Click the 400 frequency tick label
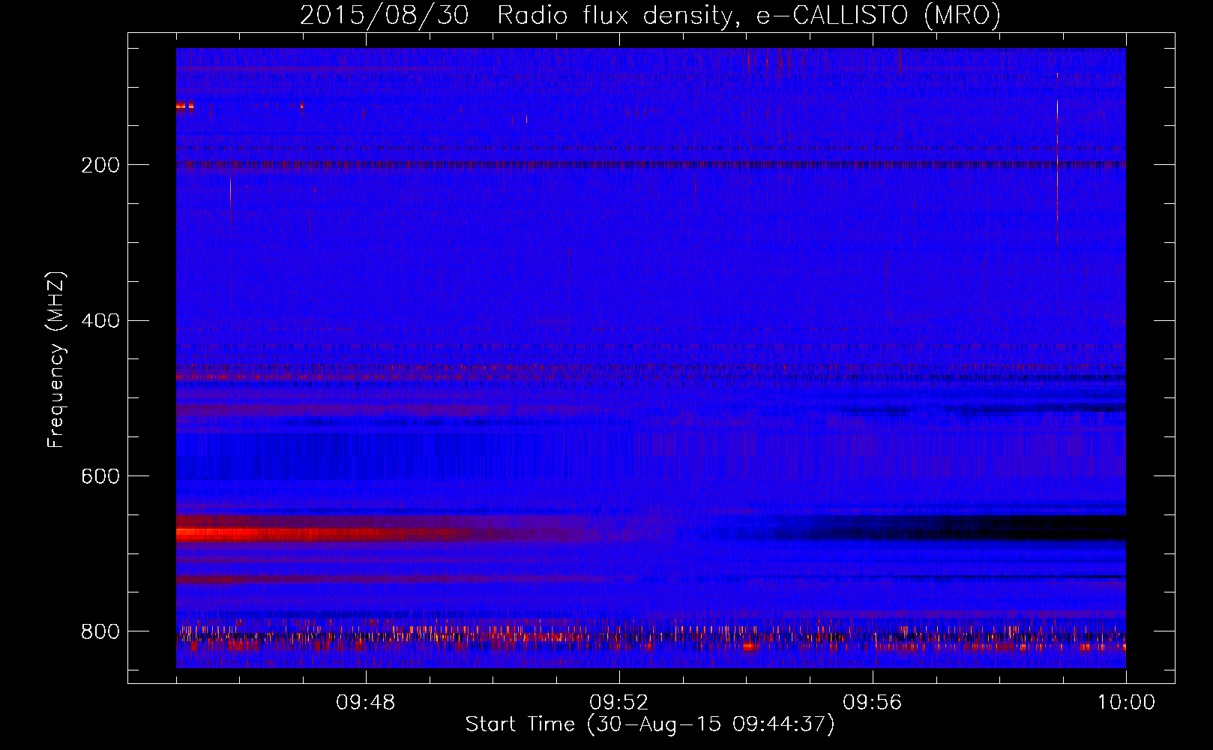Image resolution: width=1213 pixels, height=750 pixels. pos(100,321)
